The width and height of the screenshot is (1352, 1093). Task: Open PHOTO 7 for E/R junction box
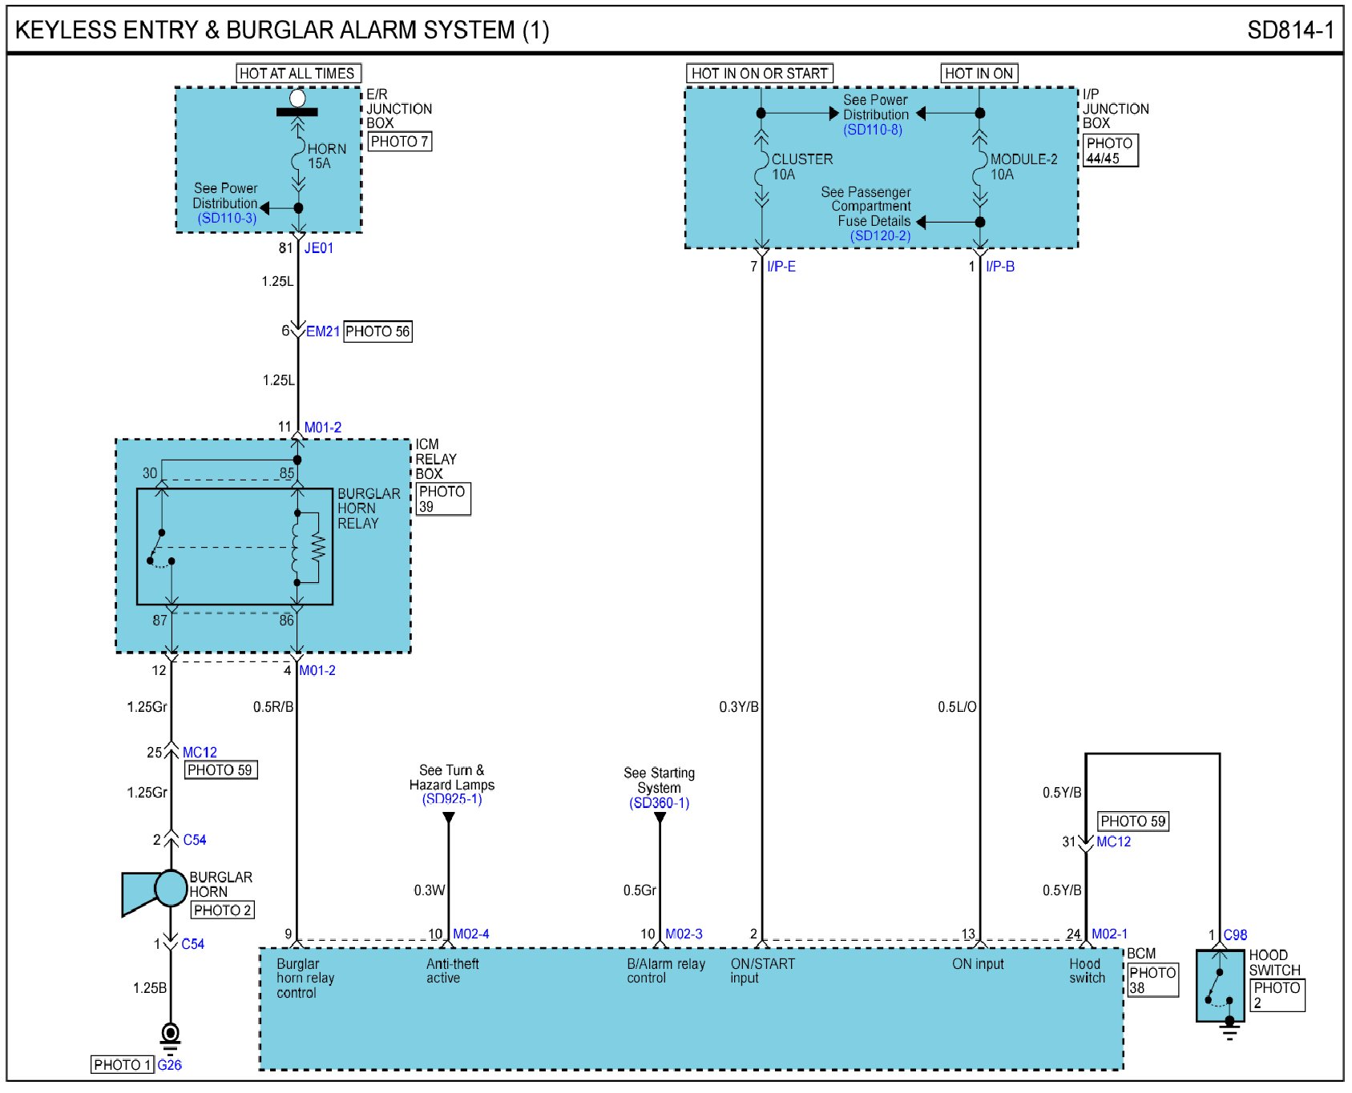[x=399, y=142]
